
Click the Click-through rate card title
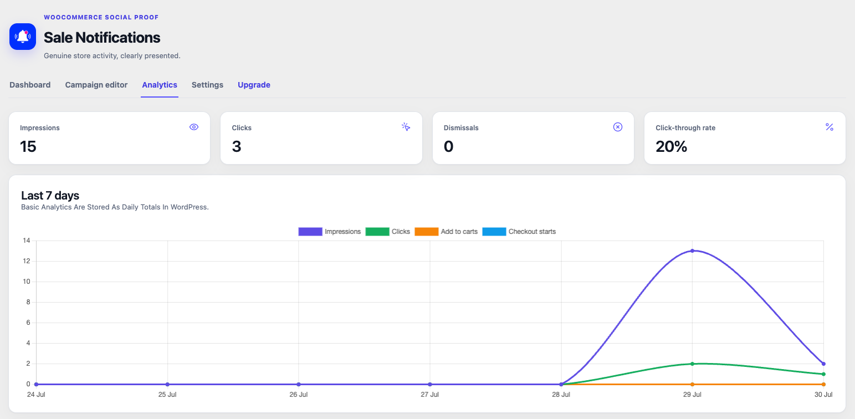tap(685, 128)
